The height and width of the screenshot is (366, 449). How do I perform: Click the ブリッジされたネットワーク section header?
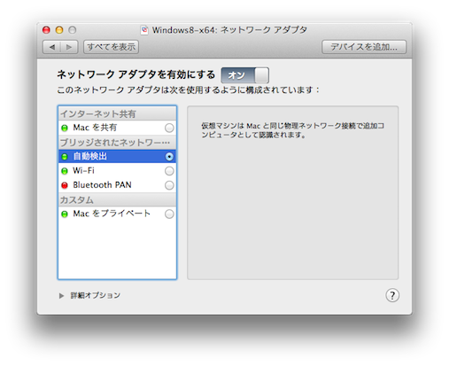117,143
